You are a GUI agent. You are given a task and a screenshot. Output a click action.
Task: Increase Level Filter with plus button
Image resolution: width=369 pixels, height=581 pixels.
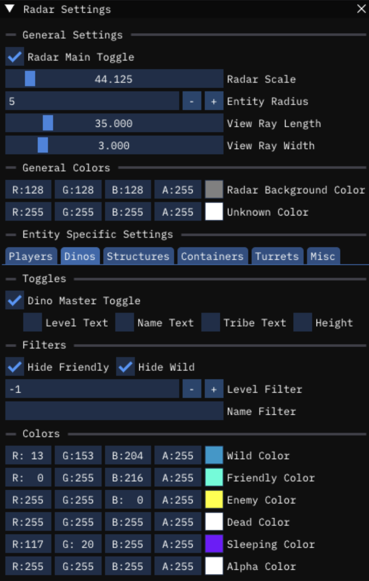coord(214,389)
